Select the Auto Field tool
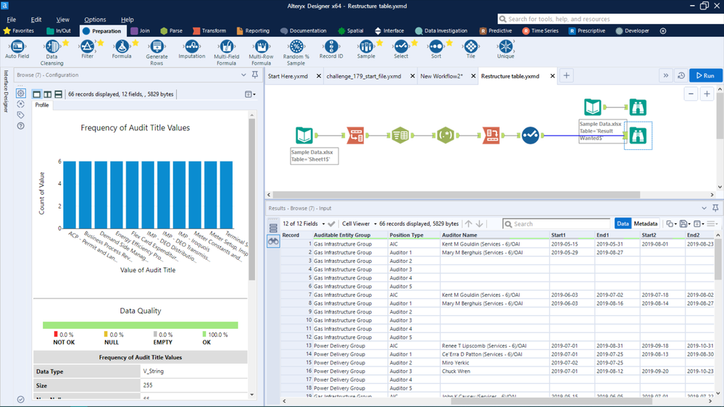This screenshot has height=407, width=724. click(x=17, y=49)
